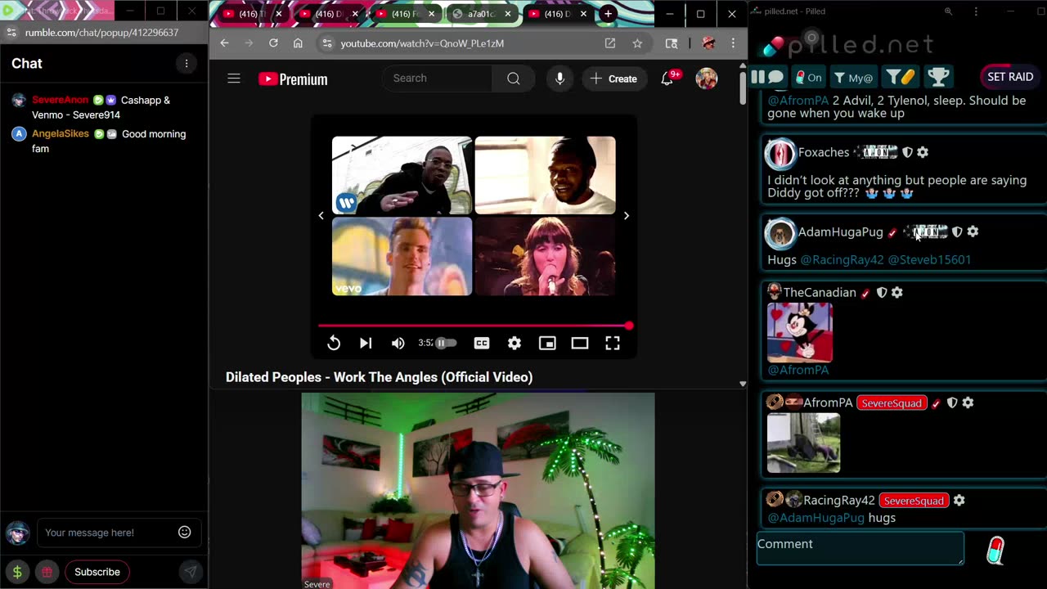
Task: Click SevereAnon username in Rumble chat
Action: point(60,100)
